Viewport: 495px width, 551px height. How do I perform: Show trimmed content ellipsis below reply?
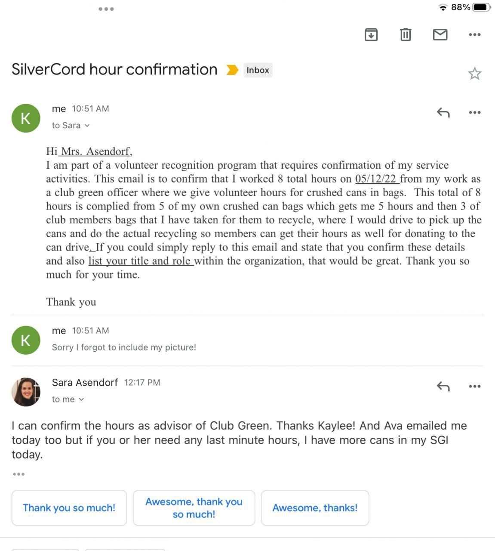(x=18, y=474)
